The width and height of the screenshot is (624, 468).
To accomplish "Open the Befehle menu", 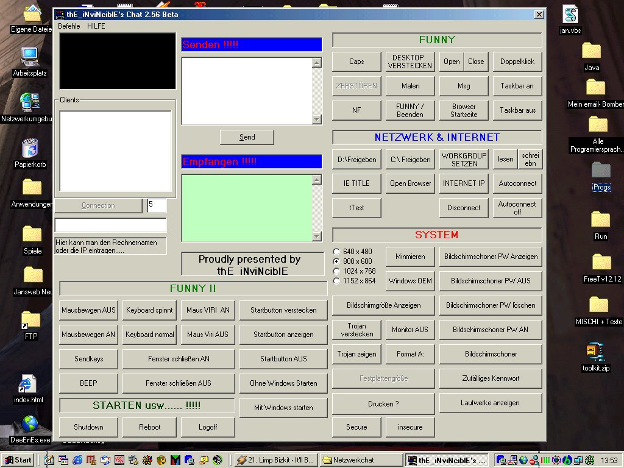I will click(x=69, y=26).
